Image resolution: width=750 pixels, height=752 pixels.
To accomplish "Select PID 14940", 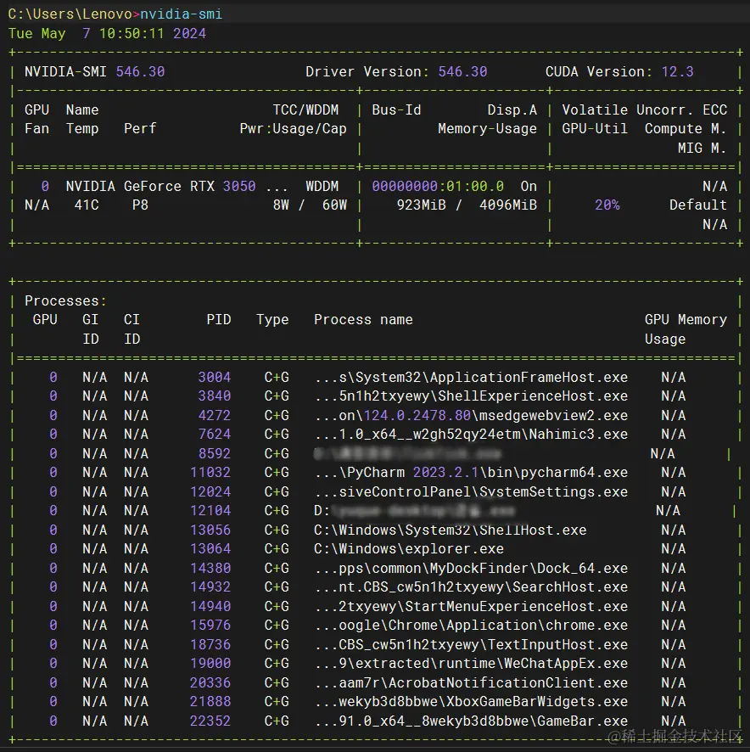I will click(x=210, y=607).
